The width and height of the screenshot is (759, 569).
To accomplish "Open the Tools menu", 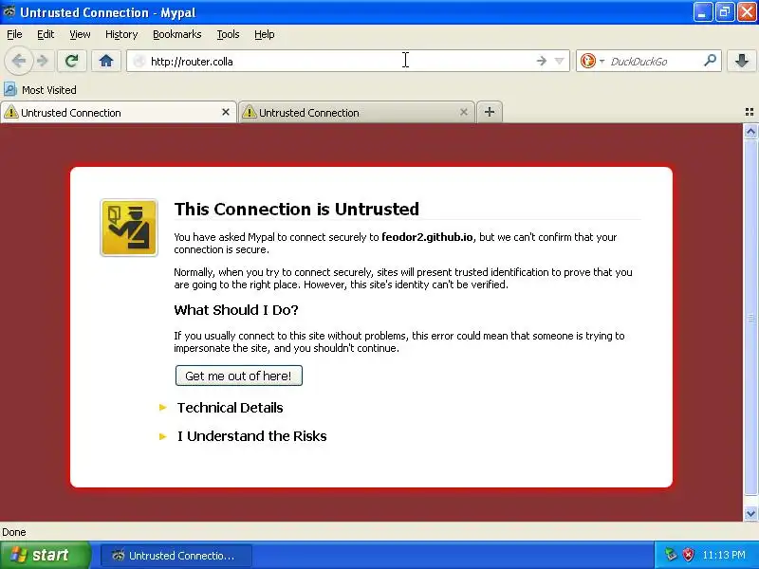I will coord(228,34).
